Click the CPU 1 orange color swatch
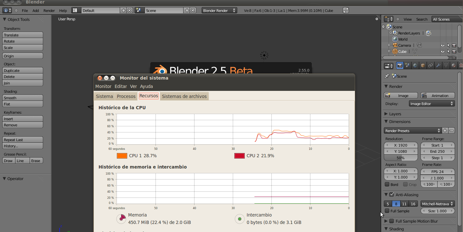Viewport: 463px width, 232px height. [x=122, y=156]
